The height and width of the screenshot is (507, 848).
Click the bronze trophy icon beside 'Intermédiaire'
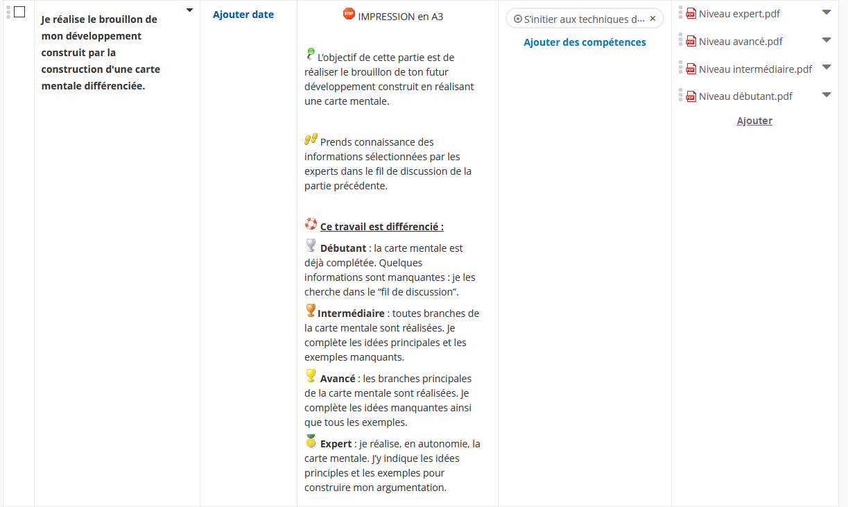(x=311, y=310)
